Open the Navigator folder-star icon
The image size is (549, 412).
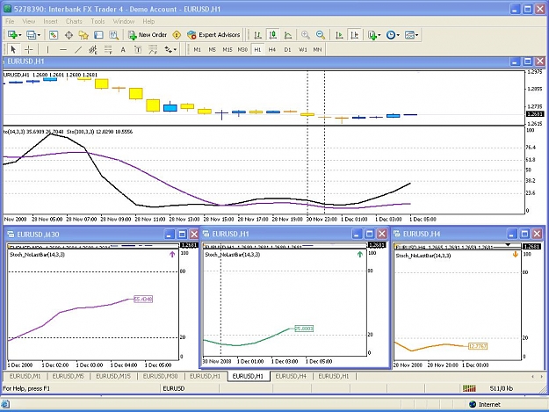coord(83,35)
